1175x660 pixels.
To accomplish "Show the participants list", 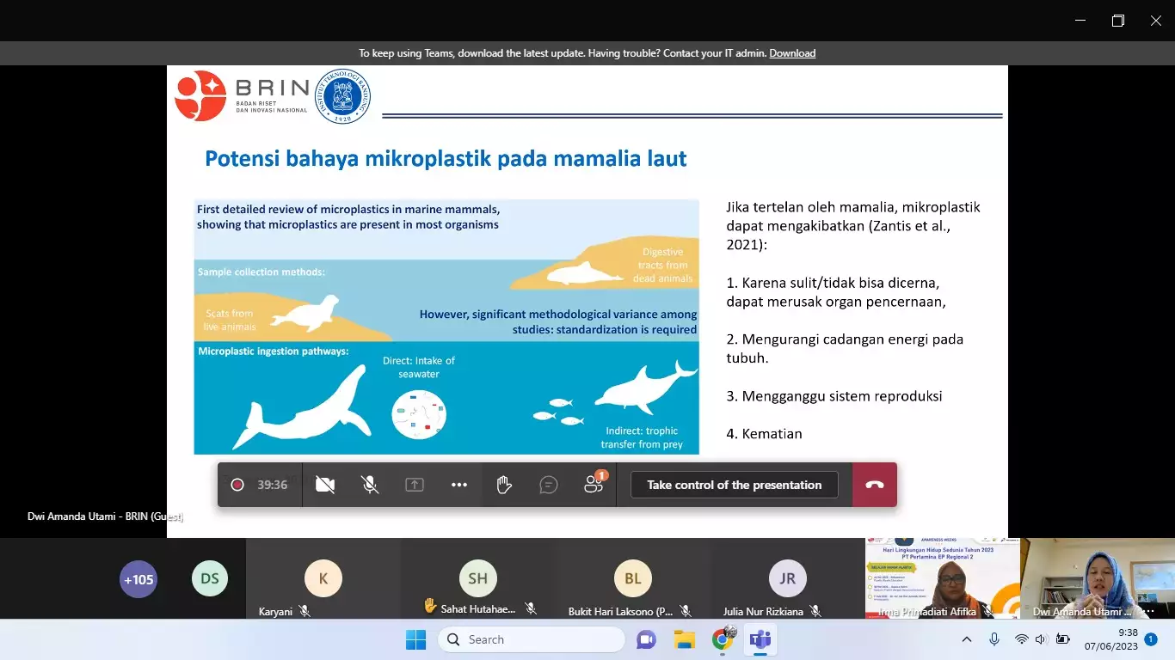I will tap(594, 485).
